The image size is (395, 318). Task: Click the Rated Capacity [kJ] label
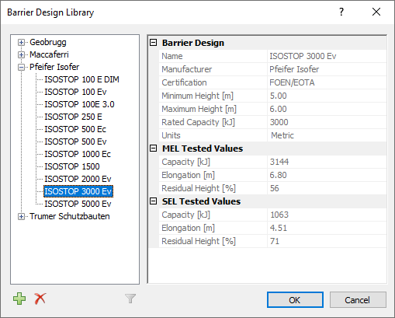click(199, 122)
